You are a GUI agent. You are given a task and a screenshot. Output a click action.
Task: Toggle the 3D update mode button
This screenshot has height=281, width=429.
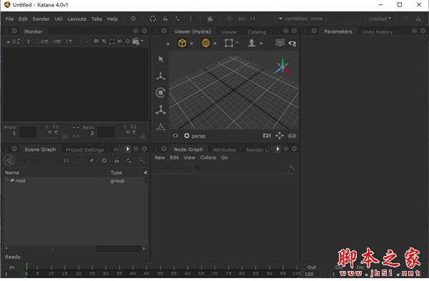tap(242, 19)
